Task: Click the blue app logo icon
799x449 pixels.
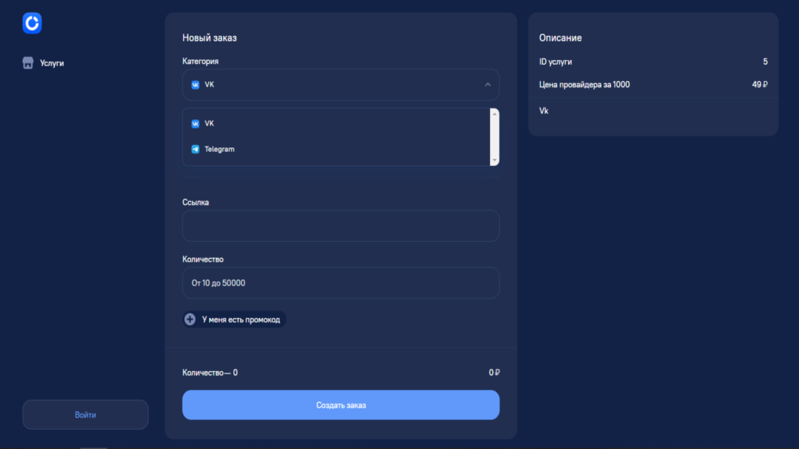Action: point(32,23)
